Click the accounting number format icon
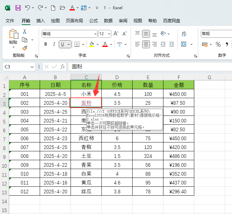Image resolution: width=232 pixels, height=214 pixels. (x=205, y=44)
